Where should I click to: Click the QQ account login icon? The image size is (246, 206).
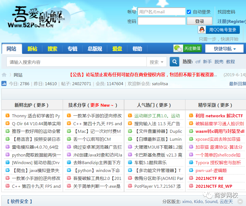click(201, 30)
